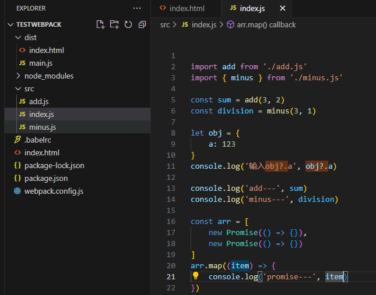
Task: Open main.js in the dist folder
Action: click(x=78, y=63)
